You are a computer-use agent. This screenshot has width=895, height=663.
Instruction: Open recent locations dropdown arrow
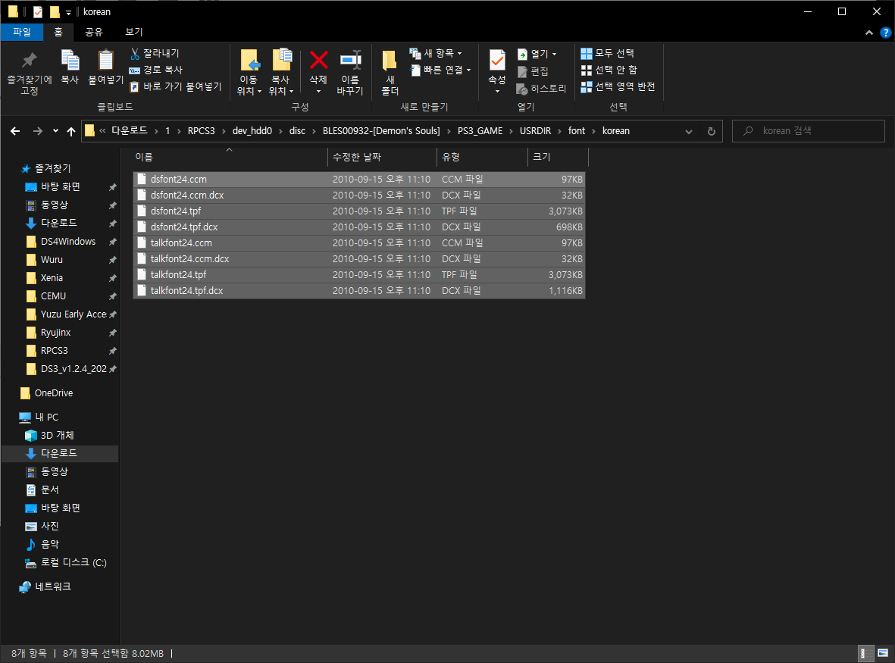[55, 131]
